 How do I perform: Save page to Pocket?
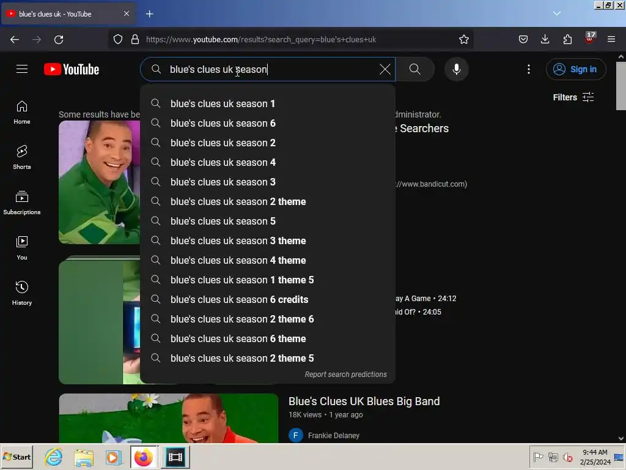click(523, 40)
